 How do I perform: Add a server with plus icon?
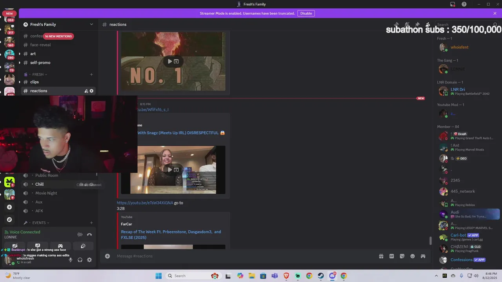pyautogui.click(x=9, y=207)
